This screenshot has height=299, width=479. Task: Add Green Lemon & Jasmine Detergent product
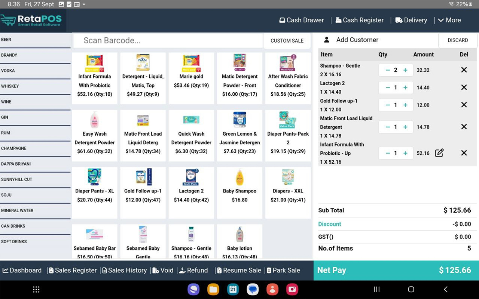(239, 136)
